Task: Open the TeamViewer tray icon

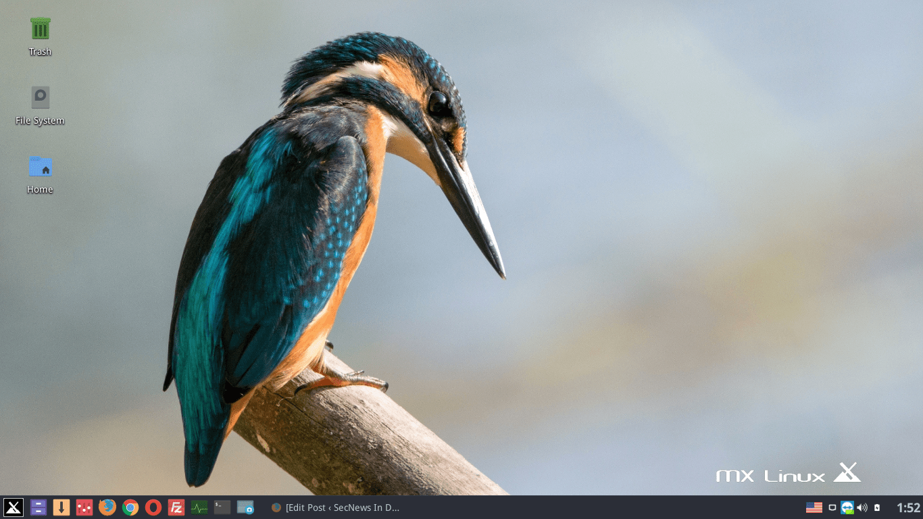Action: pyautogui.click(x=847, y=508)
